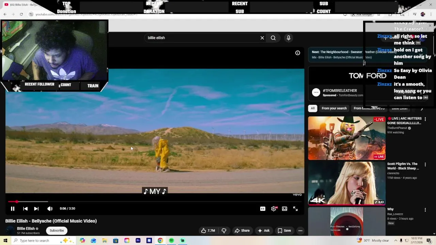Reload the browser page
436x245 pixels.
coord(21,14)
